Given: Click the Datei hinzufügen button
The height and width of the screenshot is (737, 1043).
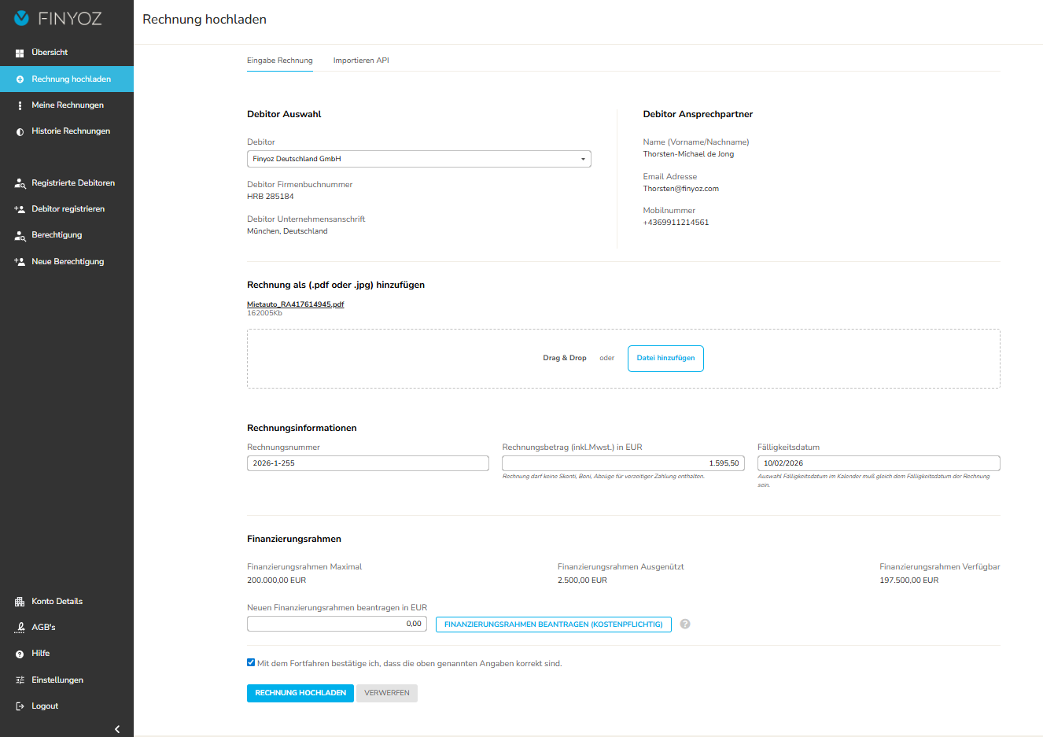Looking at the screenshot, I should pos(665,358).
